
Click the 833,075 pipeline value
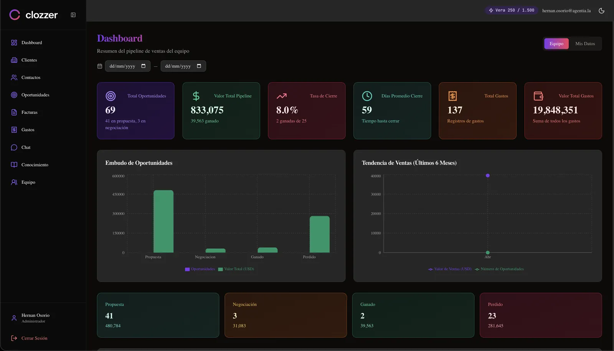pyautogui.click(x=207, y=110)
